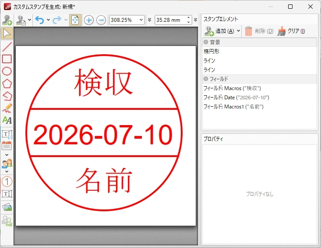The height and width of the screenshot is (248, 321).
Task: Select the Ellipse tool
Action: pyautogui.click(x=7, y=71)
